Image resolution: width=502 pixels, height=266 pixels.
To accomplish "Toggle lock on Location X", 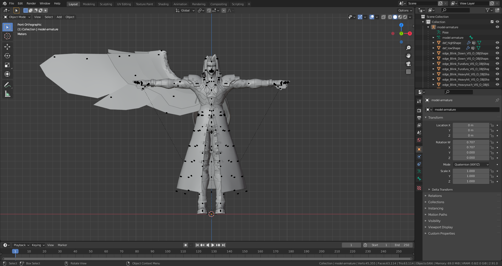I will point(492,125).
